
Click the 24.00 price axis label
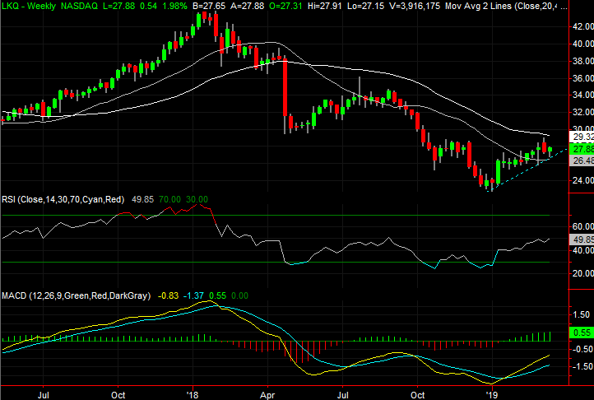pos(583,180)
